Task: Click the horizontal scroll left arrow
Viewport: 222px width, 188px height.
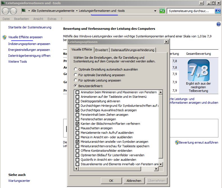Action: [76, 169]
